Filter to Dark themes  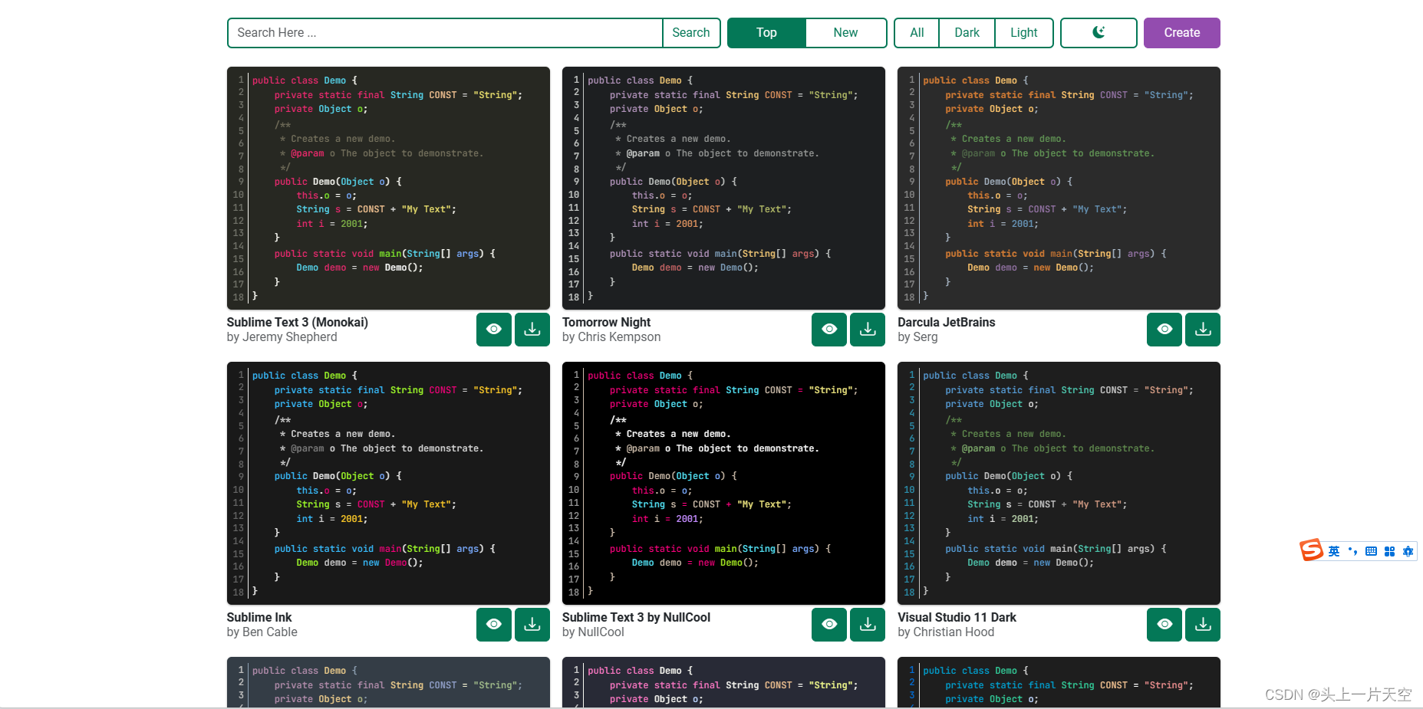pos(967,33)
